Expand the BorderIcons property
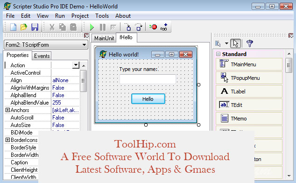Screen dimensions: 296x183 click(x=7, y=140)
